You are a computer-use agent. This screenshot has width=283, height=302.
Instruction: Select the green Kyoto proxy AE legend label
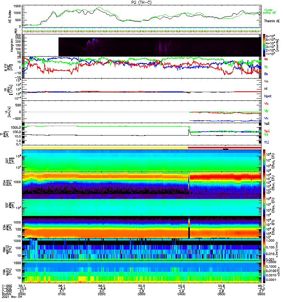pos(269,11)
